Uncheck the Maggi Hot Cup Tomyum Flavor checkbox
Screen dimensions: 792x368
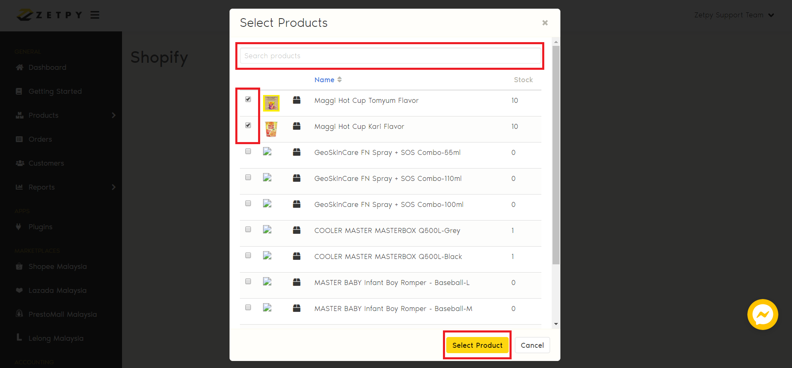pyautogui.click(x=248, y=99)
